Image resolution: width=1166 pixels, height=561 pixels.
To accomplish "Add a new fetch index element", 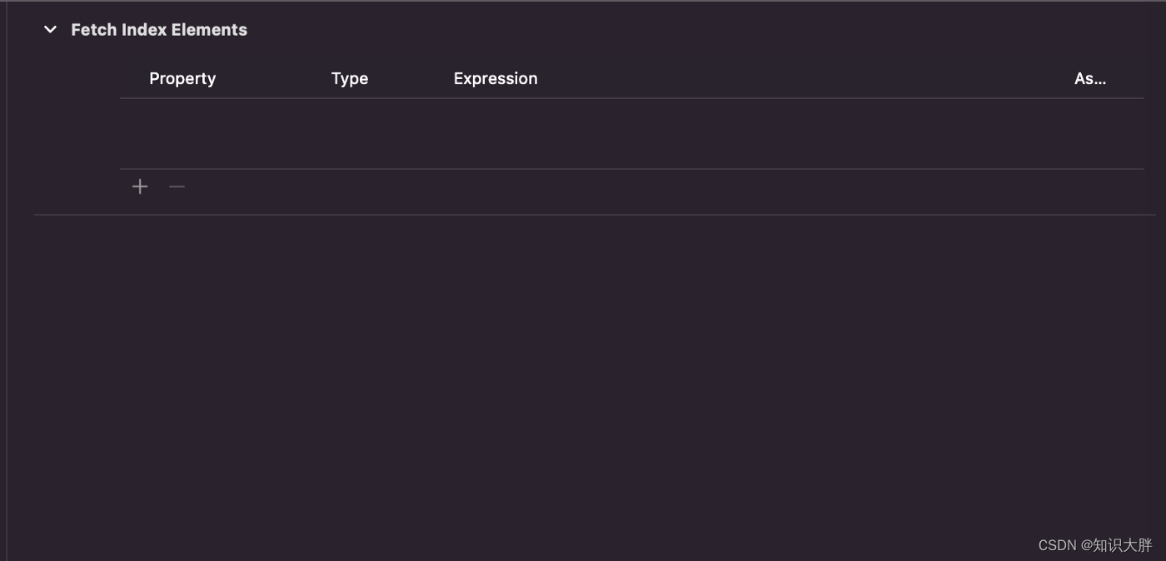I will point(140,186).
